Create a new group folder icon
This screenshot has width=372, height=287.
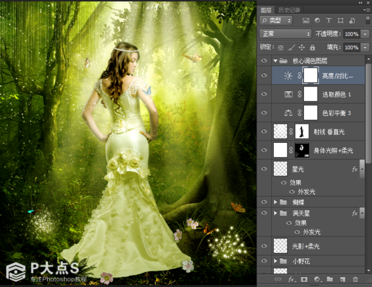(x=330, y=279)
